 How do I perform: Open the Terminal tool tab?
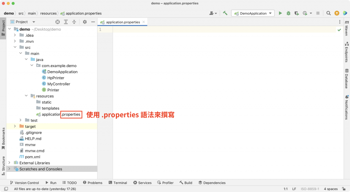click(x=118, y=183)
